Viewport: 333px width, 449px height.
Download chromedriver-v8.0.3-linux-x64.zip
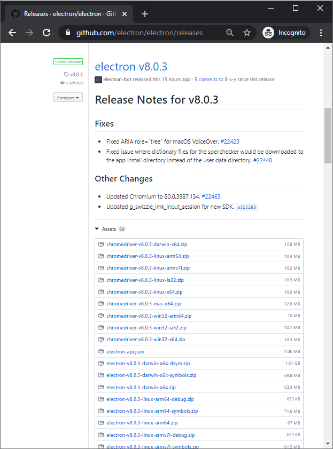tap(144, 292)
